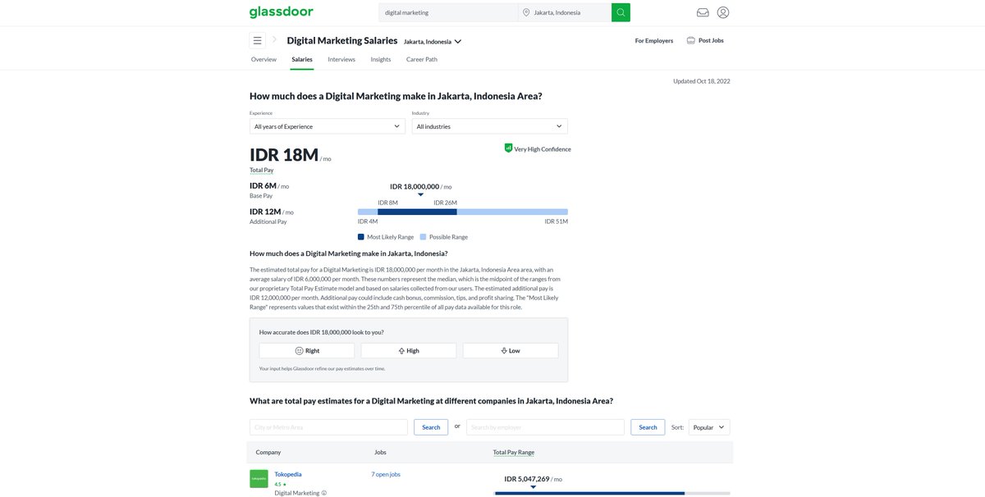The image size is (985, 497).
Task: Open Tokopedia's 7 open jobs link
Action: [x=386, y=474]
